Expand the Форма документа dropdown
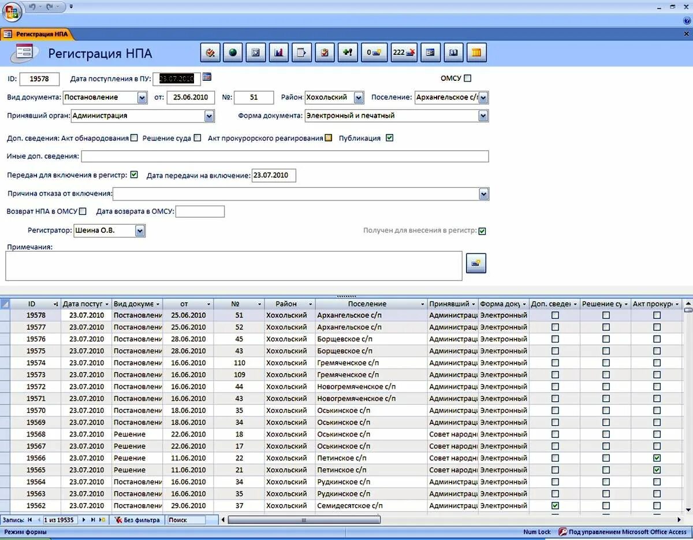Viewport: 693px width, 540px height. [483, 116]
